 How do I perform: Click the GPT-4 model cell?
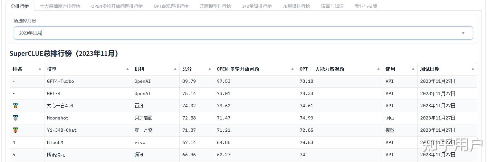click(88, 93)
